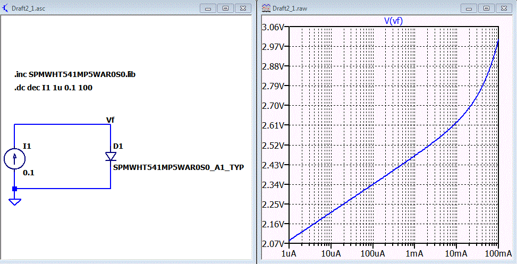This screenshot has height=264, width=517.
Task: Minimize the Draft2_1.raw plot window
Action: [x=469, y=8]
